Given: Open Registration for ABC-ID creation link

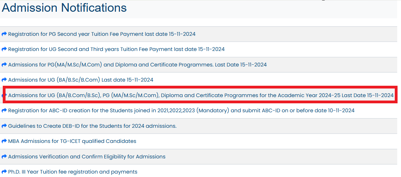Looking at the screenshot, I should pos(181,111).
